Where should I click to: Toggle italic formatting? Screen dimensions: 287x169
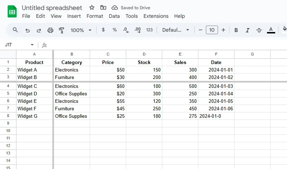click(247, 30)
